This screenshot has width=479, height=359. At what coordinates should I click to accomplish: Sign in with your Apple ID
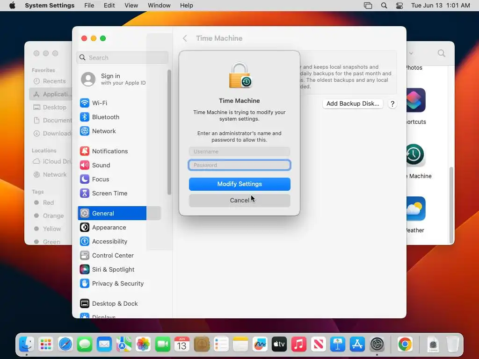click(x=114, y=79)
